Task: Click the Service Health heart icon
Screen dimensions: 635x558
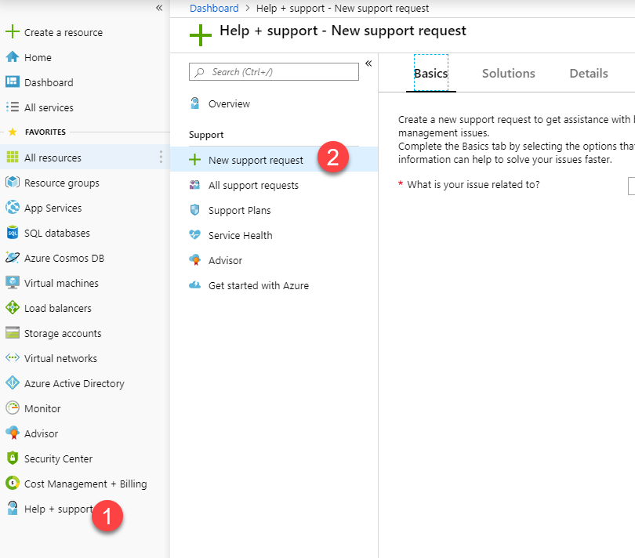Action: 194,235
